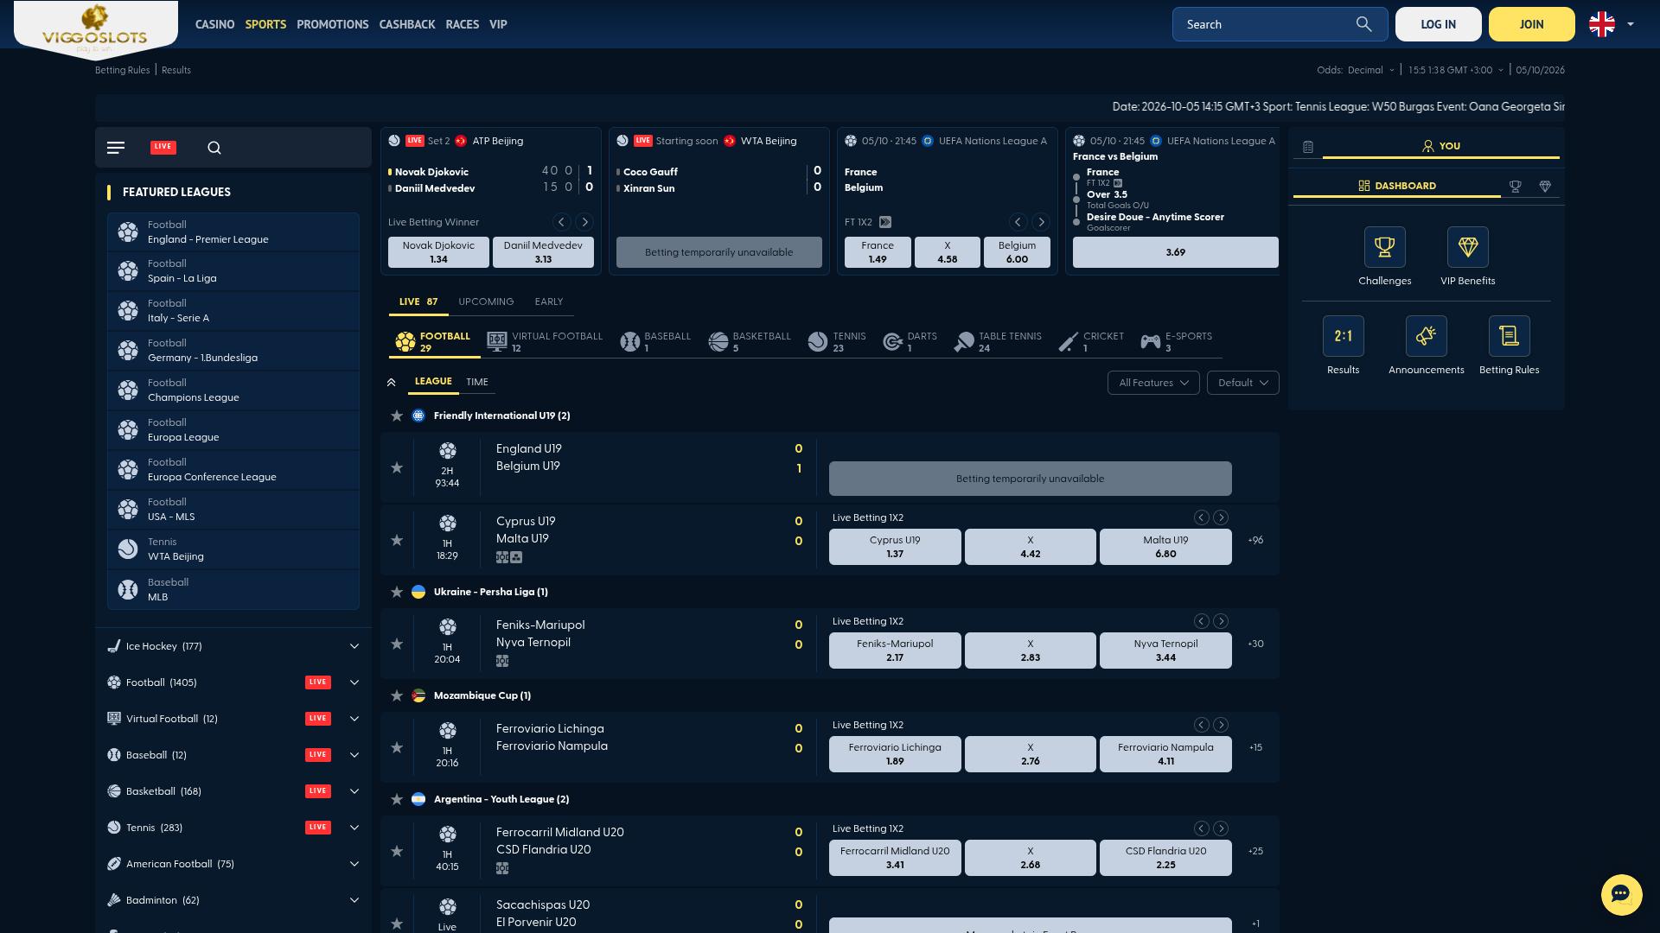
Task: Open the Challenges trophy icon
Action: tap(1385, 247)
